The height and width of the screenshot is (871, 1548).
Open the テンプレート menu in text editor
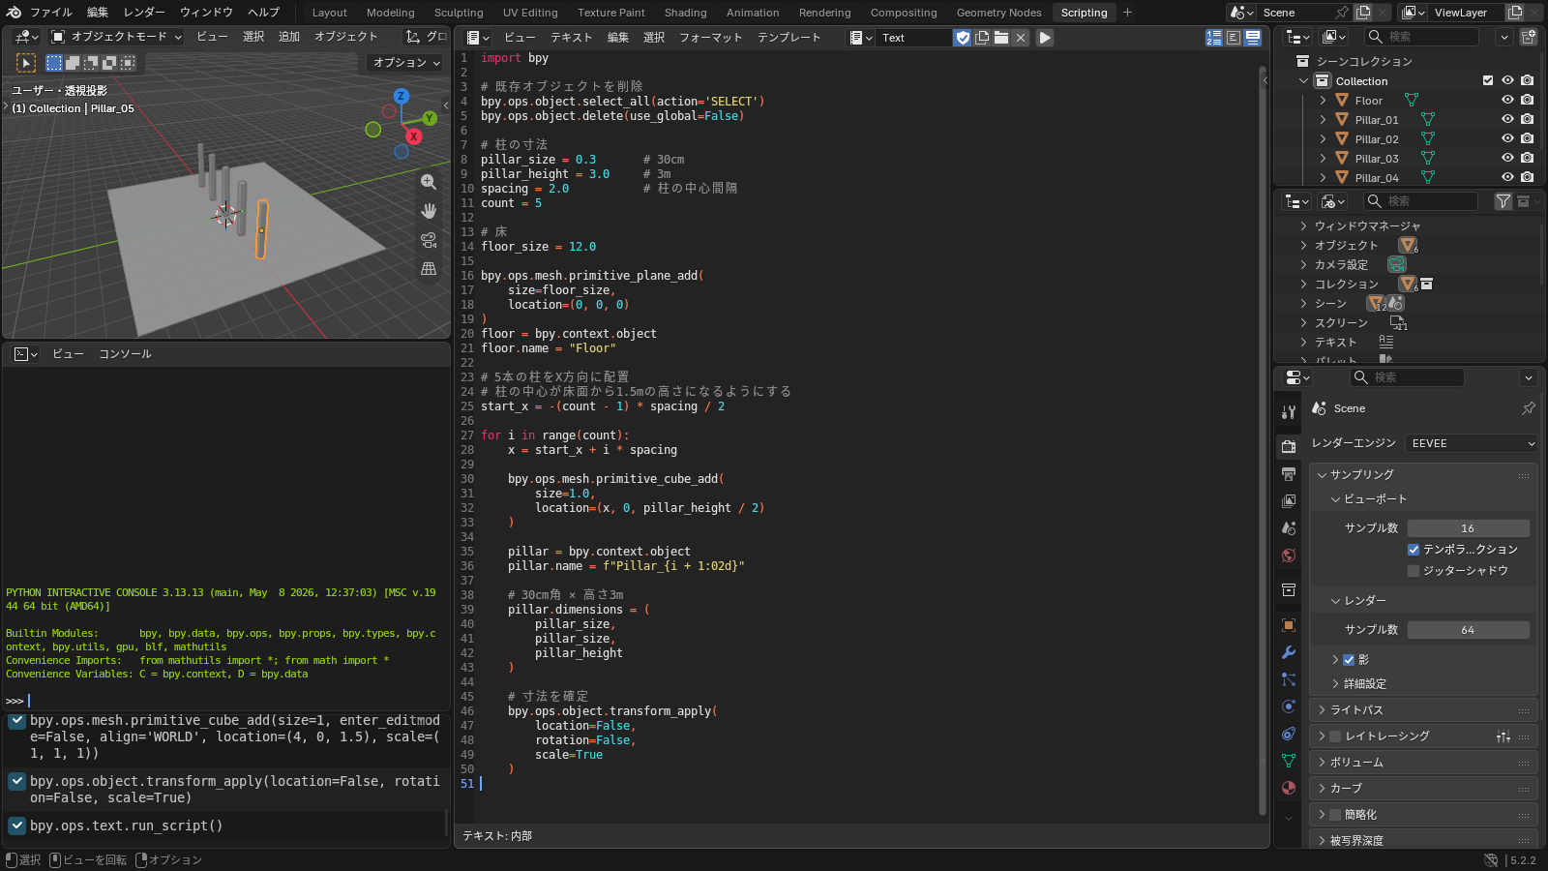[789, 37]
